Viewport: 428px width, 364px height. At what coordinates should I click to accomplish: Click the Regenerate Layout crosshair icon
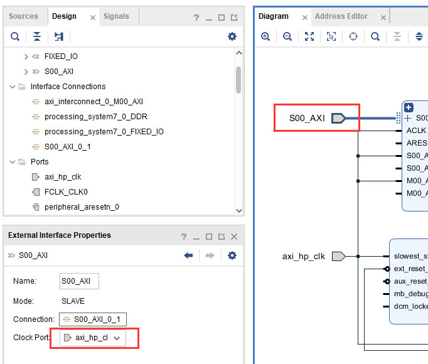(x=353, y=36)
